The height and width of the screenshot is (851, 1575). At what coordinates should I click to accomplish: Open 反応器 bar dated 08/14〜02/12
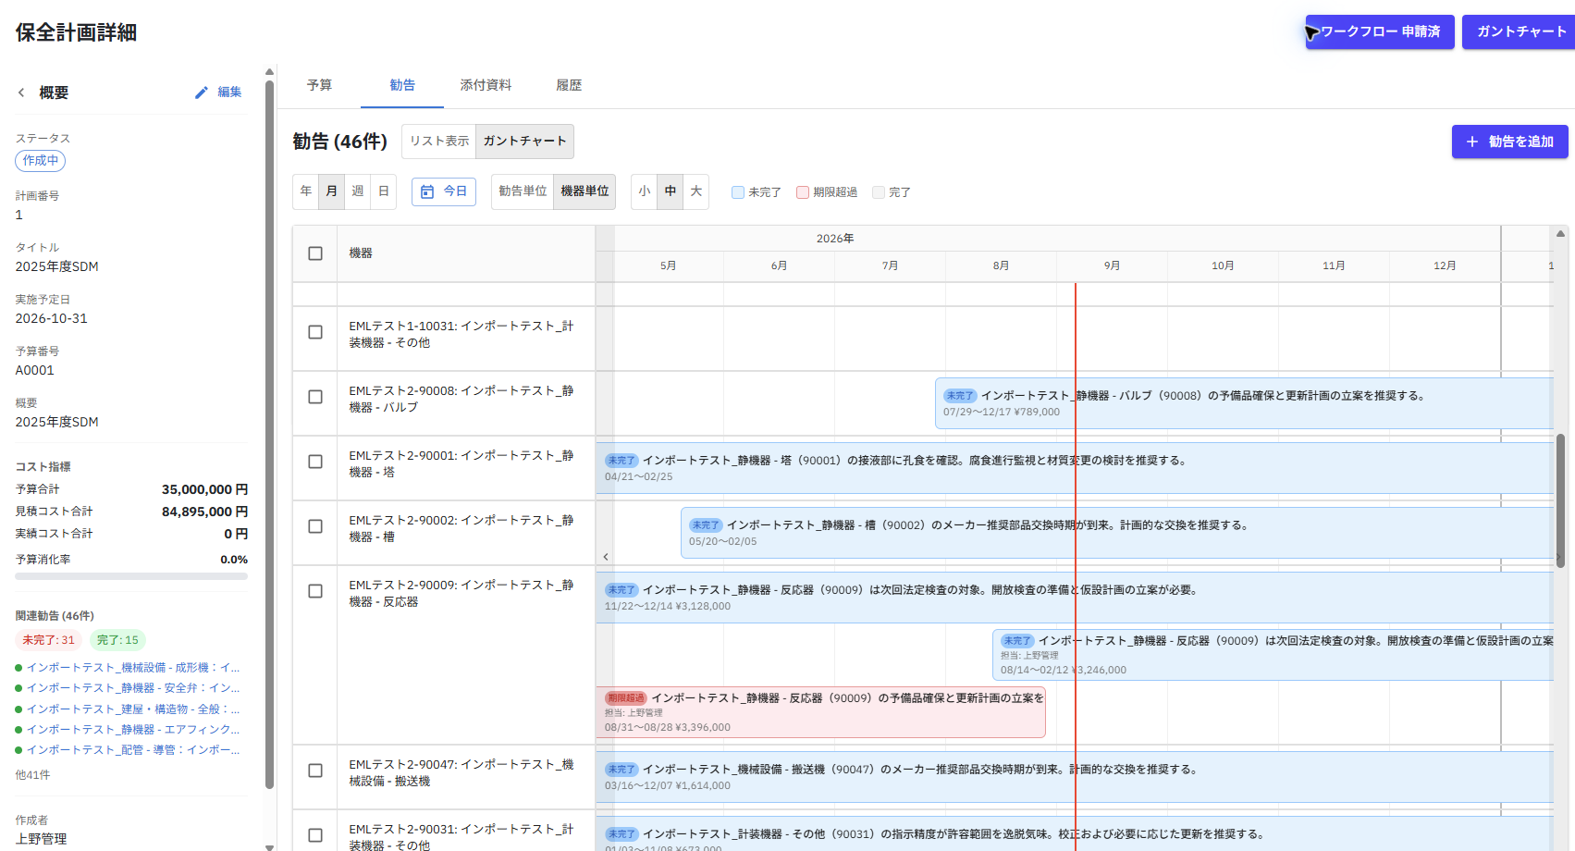point(1273,655)
